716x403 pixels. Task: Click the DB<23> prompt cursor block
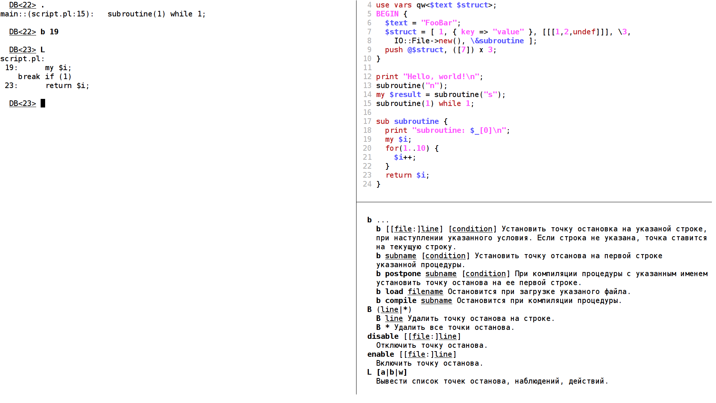(43, 103)
